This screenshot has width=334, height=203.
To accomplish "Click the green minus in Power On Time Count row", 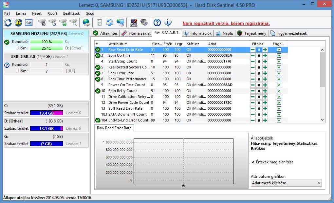I will tap(253, 85).
